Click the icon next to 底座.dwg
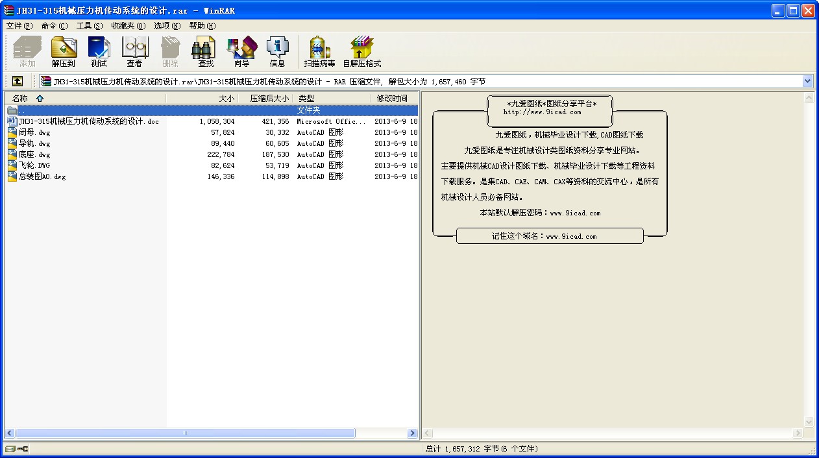Viewport: 819px width, 458px height. point(12,154)
